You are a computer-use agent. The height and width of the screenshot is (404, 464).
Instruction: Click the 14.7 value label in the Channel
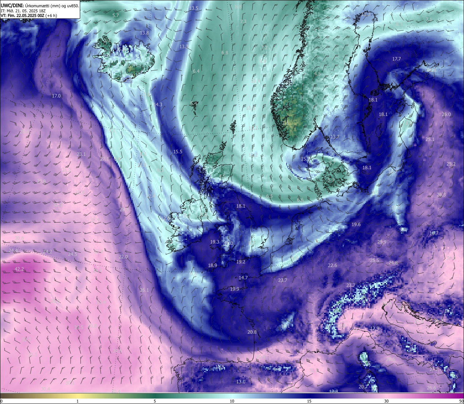point(243,278)
